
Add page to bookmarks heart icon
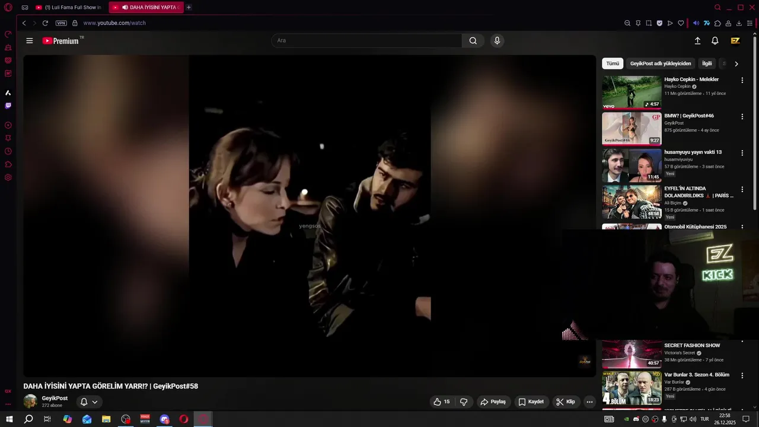coord(681,23)
